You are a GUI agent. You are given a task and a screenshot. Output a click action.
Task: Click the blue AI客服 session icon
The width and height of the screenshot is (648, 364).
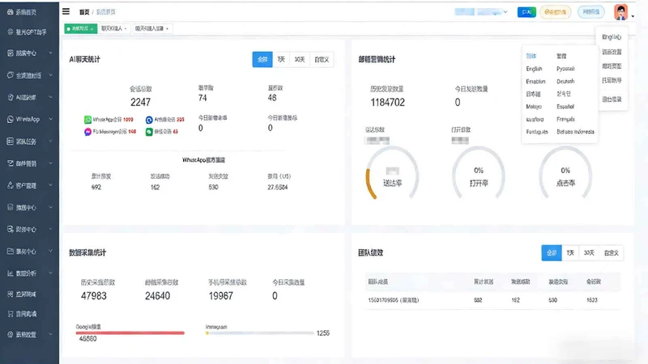click(x=149, y=120)
